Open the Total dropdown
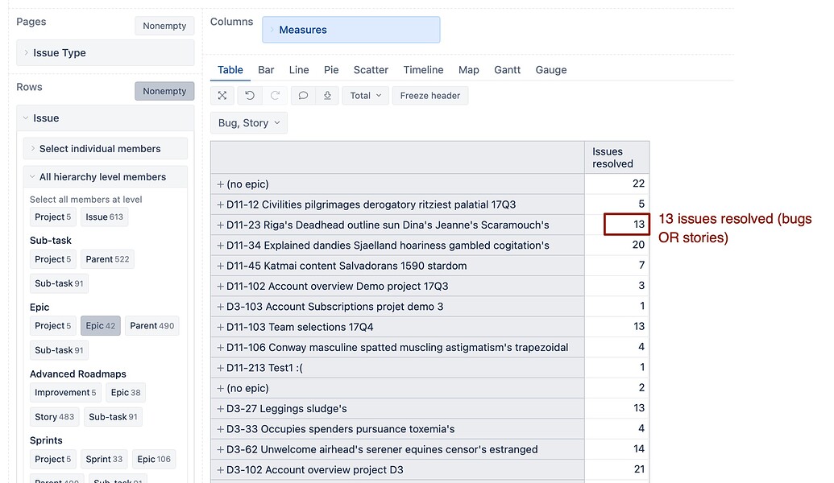The width and height of the screenshot is (834, 483). (363, 95)
